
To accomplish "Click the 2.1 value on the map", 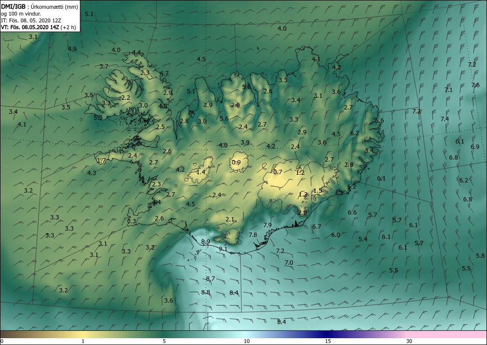I will pos(230,219).
